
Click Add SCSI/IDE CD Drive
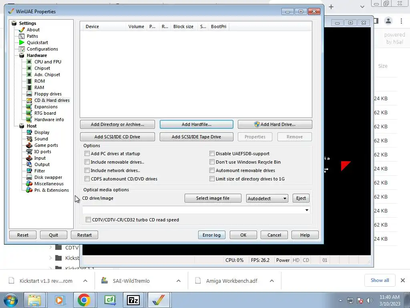117,137
